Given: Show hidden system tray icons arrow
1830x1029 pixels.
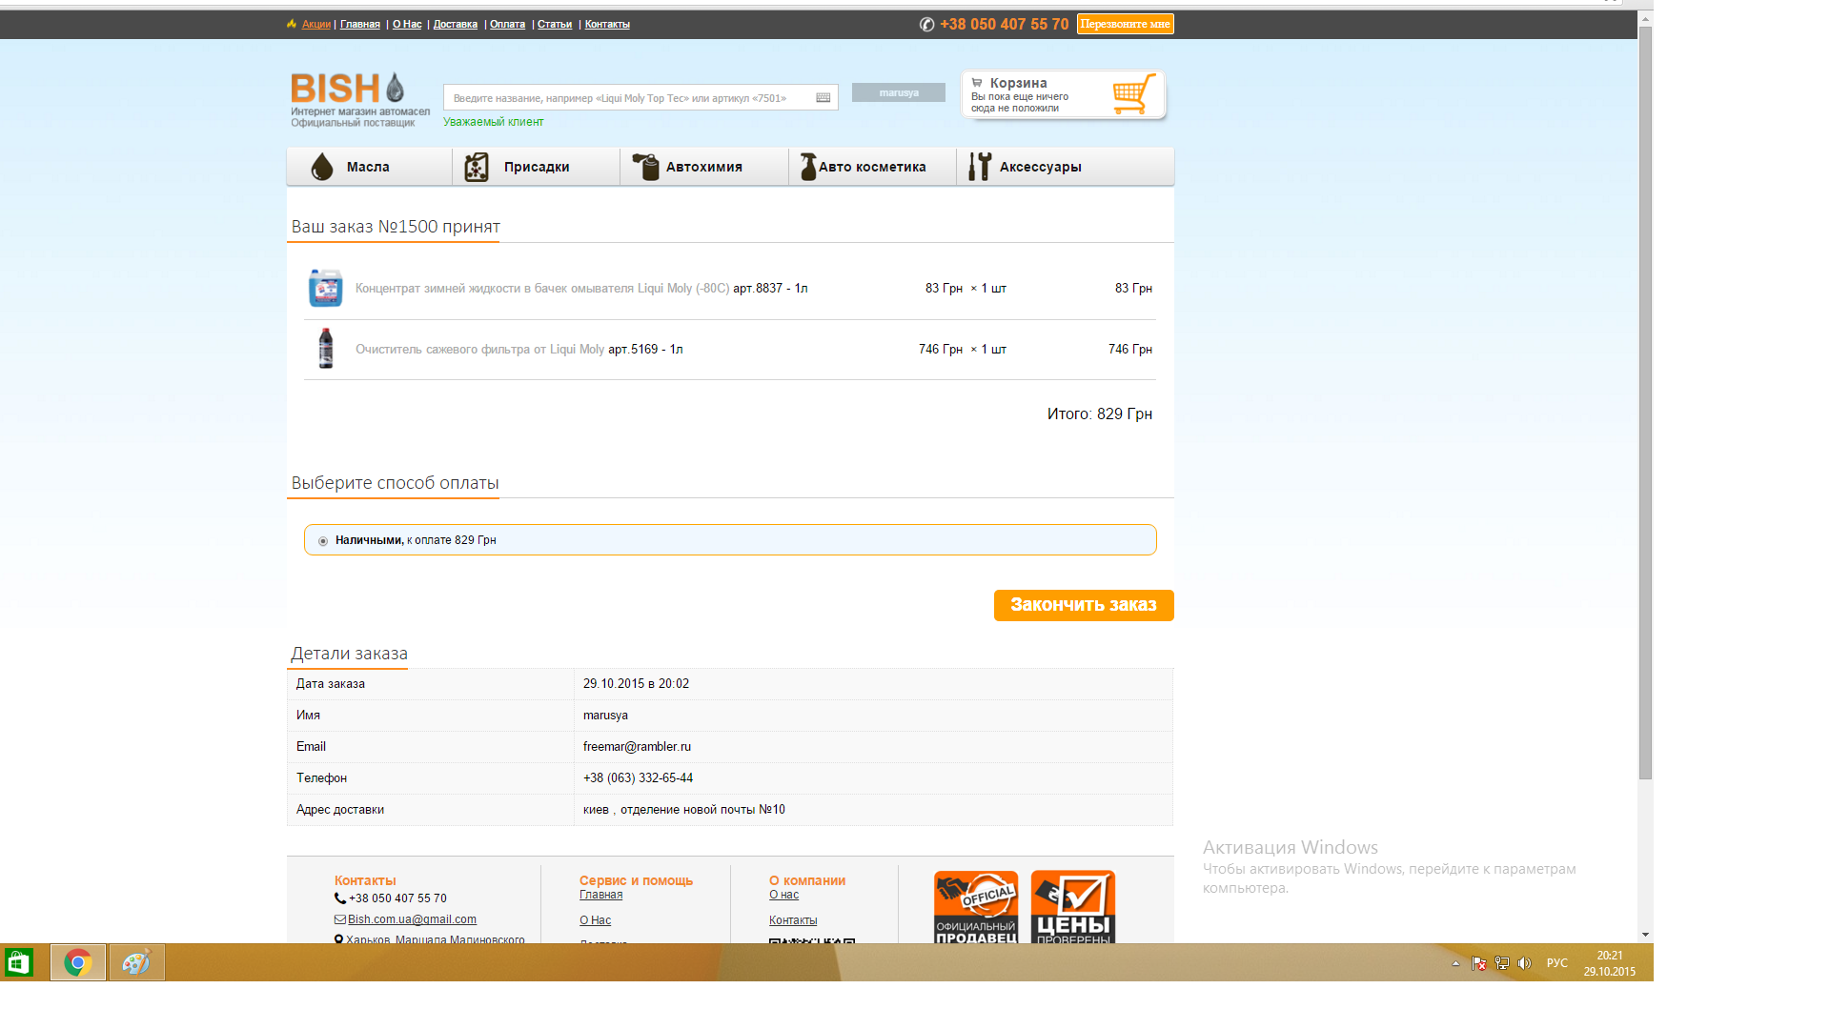Looking at the screenshot, I should [1455, 963].
